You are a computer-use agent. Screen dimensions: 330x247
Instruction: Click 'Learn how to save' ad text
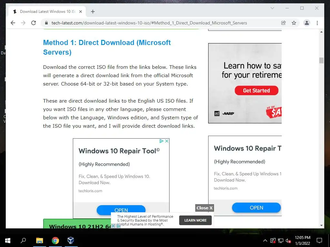click(x=252, y=70)
